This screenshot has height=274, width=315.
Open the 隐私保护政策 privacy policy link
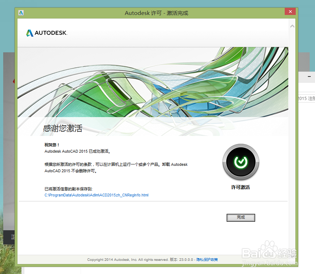tap(208, 259)
